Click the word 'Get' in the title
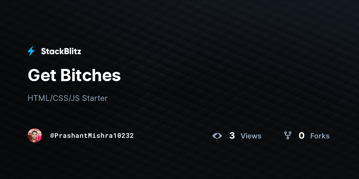 [x=42, y=75]
